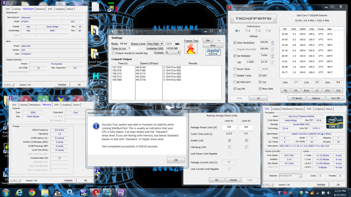Click the Freeze Test flame image
Screen dimensions: 351x197
(191, 49)
